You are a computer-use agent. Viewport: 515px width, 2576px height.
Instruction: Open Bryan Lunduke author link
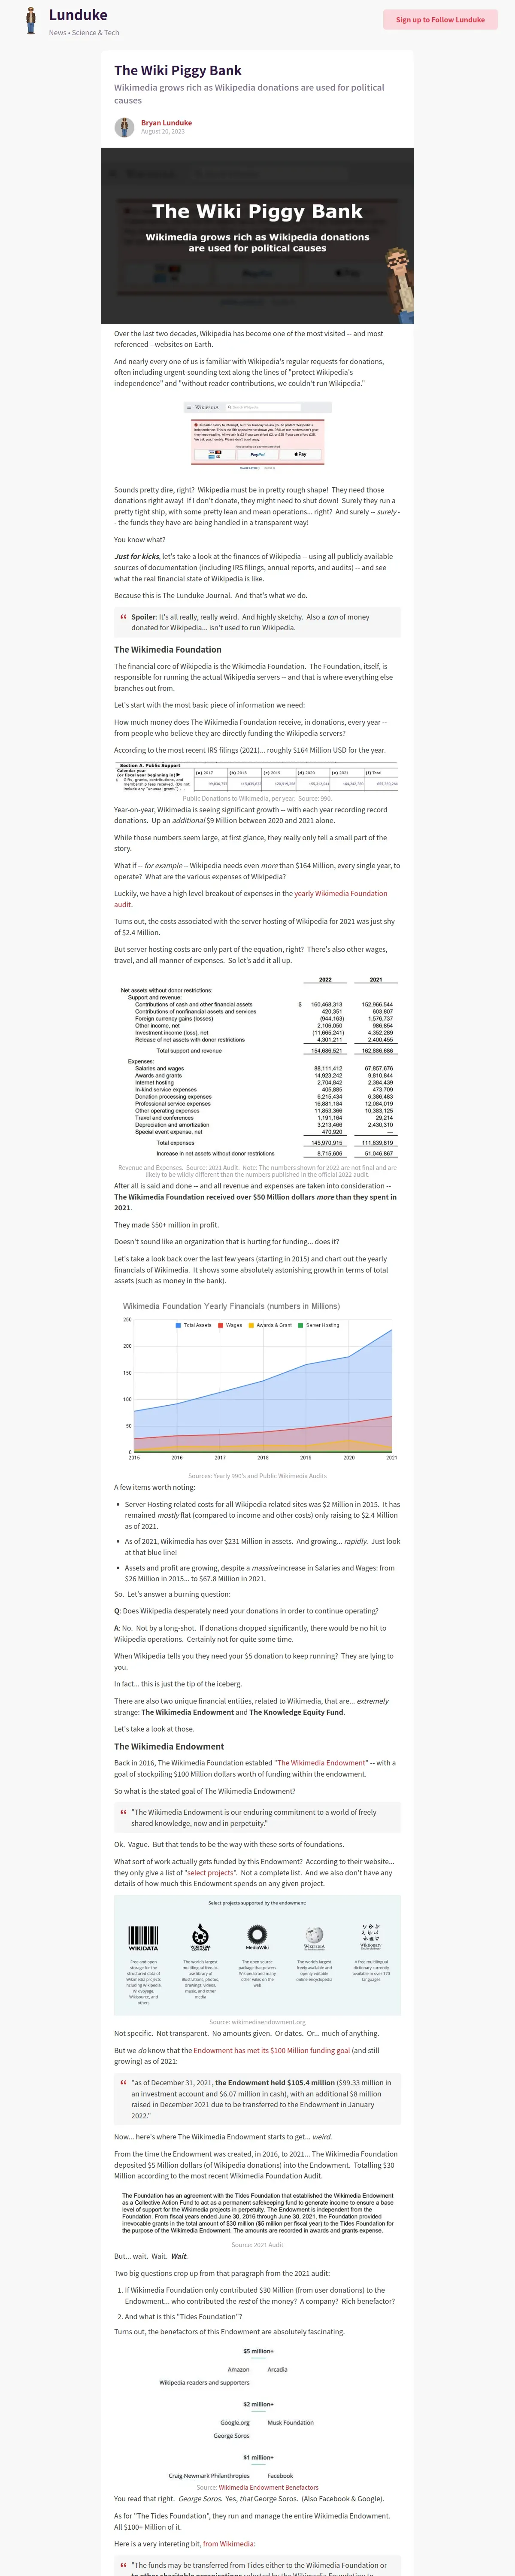pos(166,123)
